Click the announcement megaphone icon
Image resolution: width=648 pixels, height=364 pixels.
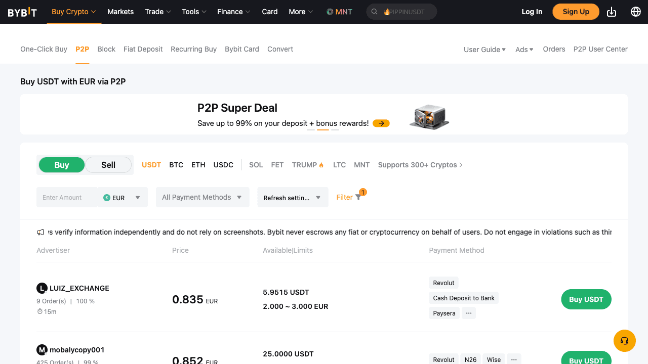tap(40, 232)
